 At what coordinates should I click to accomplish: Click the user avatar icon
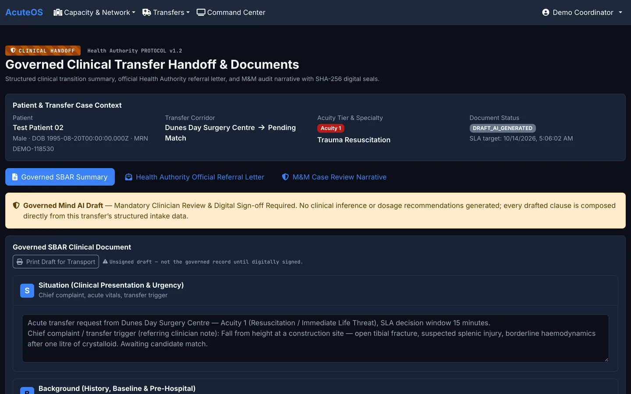tap(546, 12)
